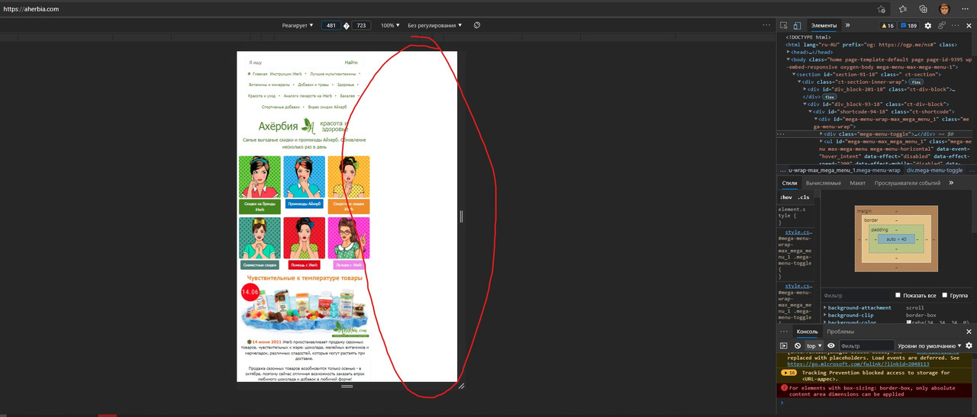Show console sidebar icon
The width and height of the screenshot is (977, 417).
click(783, 345)
